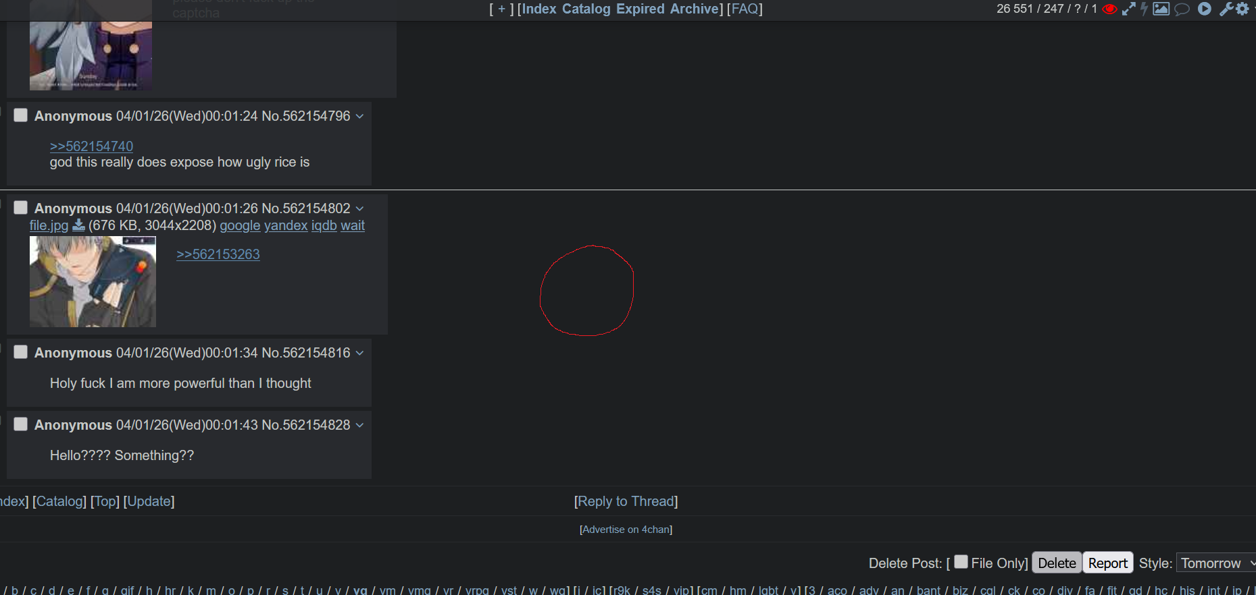The width and height of the screenshot is (1256, 595).
Task: Go to the lgbt board link in footer
Action: (x=768, y=590)
